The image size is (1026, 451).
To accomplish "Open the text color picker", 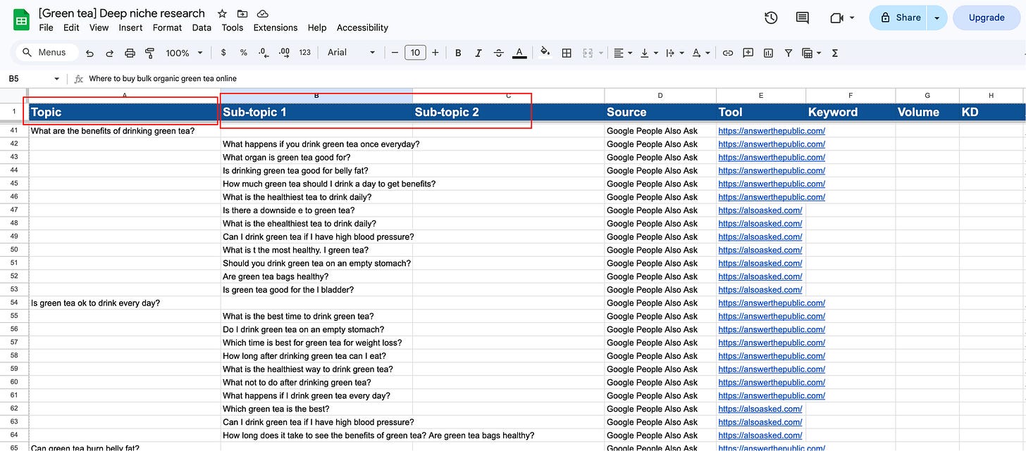I will point(519,53).
